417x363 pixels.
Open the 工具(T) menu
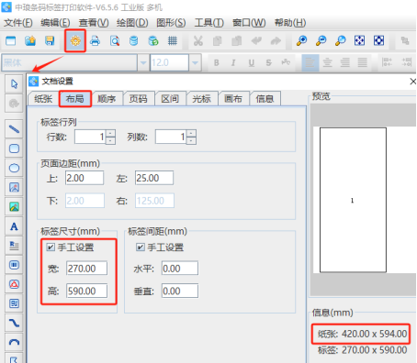(x=209, y=23)
